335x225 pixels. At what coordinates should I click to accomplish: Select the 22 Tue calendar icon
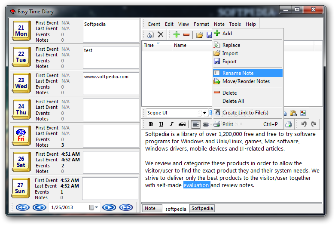pos(21,57)
